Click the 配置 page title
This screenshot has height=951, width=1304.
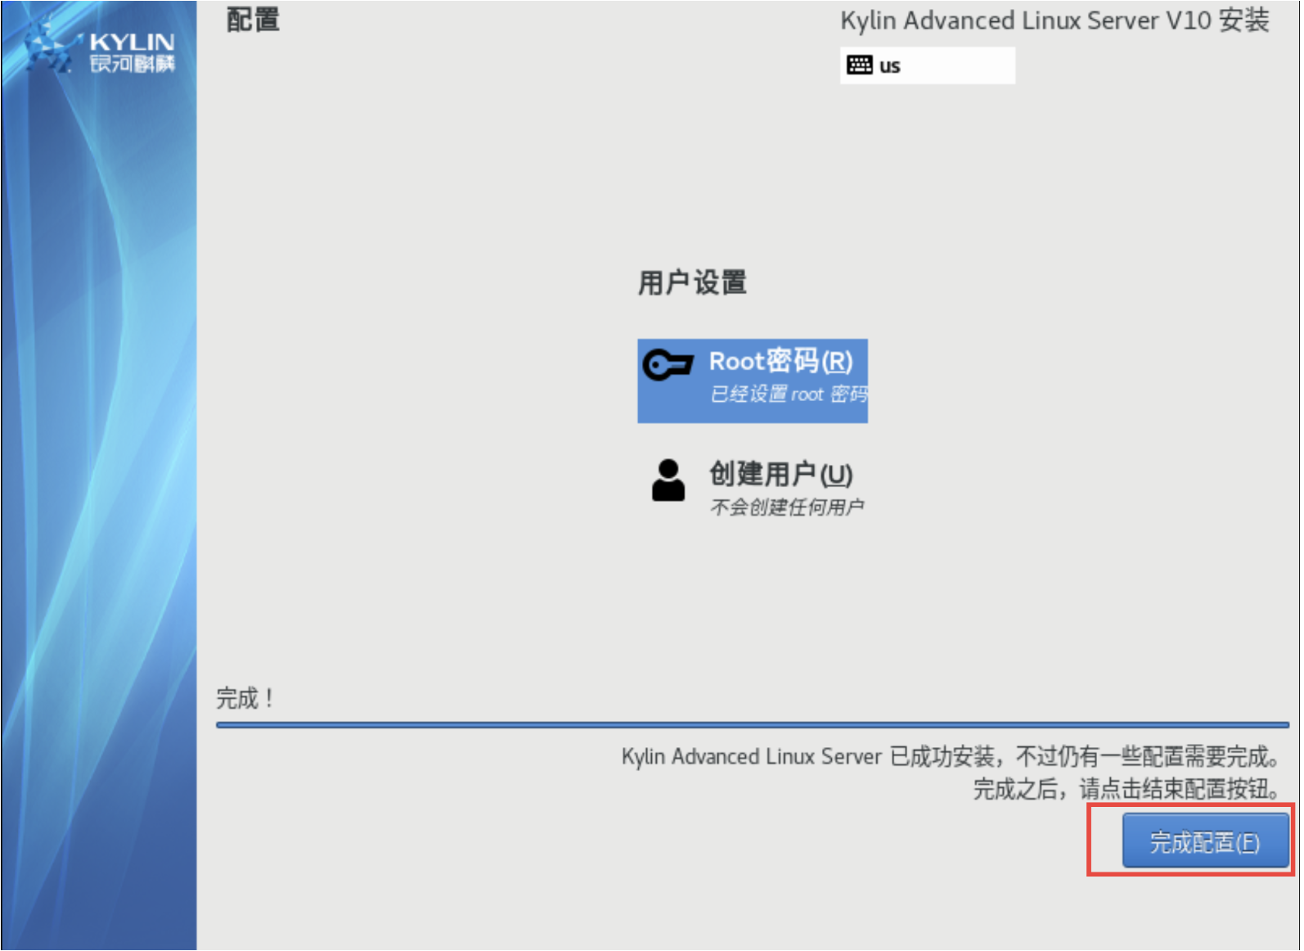(253, 20)
